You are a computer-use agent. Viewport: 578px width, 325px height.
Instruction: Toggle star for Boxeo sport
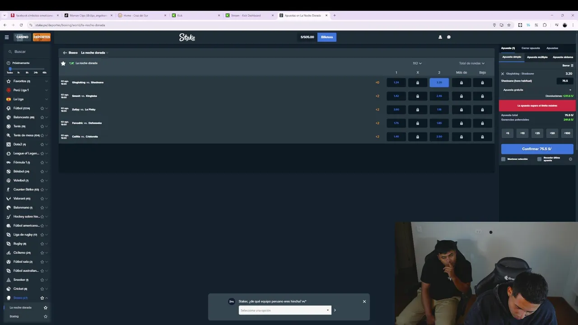pyautogui.click(x=42, y=298)
